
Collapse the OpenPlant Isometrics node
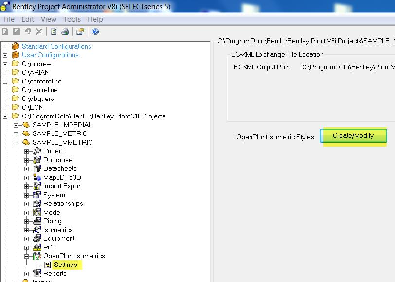coord(26,256)
